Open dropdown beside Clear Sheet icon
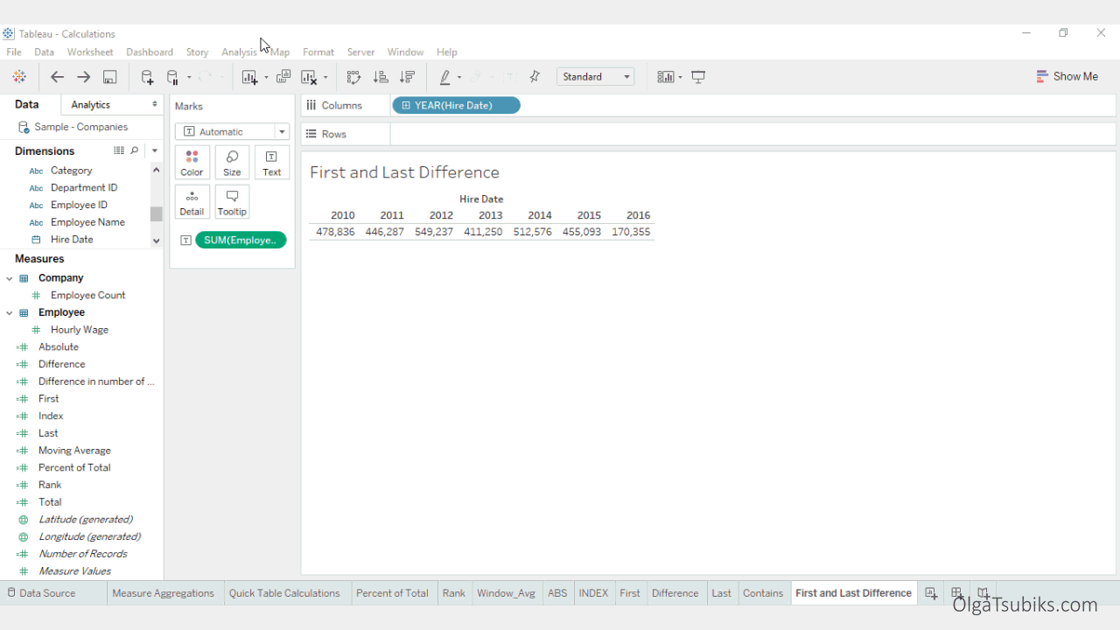 [325, 77]
